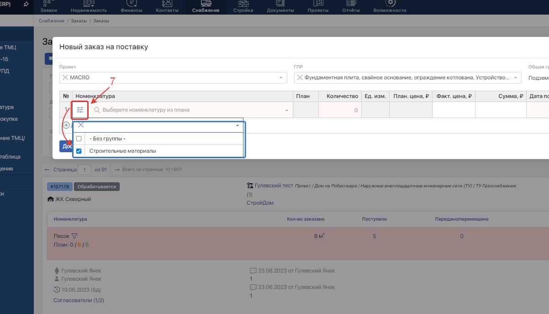Open the Документы section

(280, 7)
